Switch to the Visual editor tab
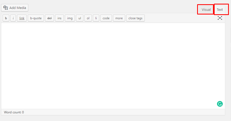 coord(206,10)
